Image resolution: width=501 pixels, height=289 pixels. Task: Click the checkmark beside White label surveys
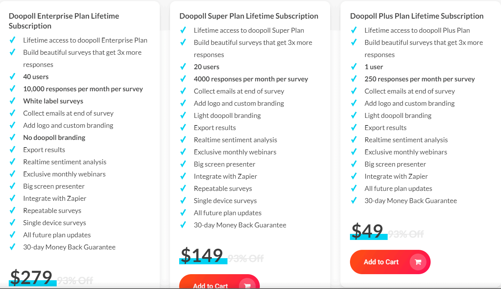[x=13, y=101]
